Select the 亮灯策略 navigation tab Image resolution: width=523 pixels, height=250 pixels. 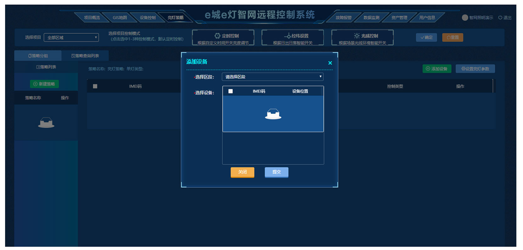click(175, 18)
